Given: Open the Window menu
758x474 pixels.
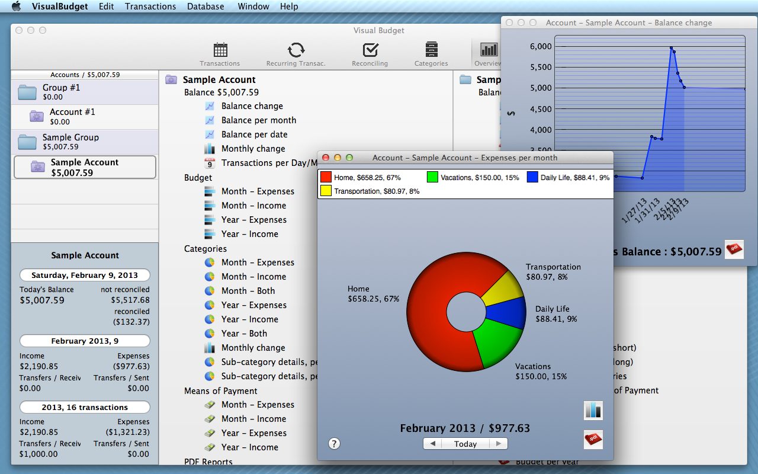Looking at the screenshot, I should pyautogui.click(x=253, y=7).
